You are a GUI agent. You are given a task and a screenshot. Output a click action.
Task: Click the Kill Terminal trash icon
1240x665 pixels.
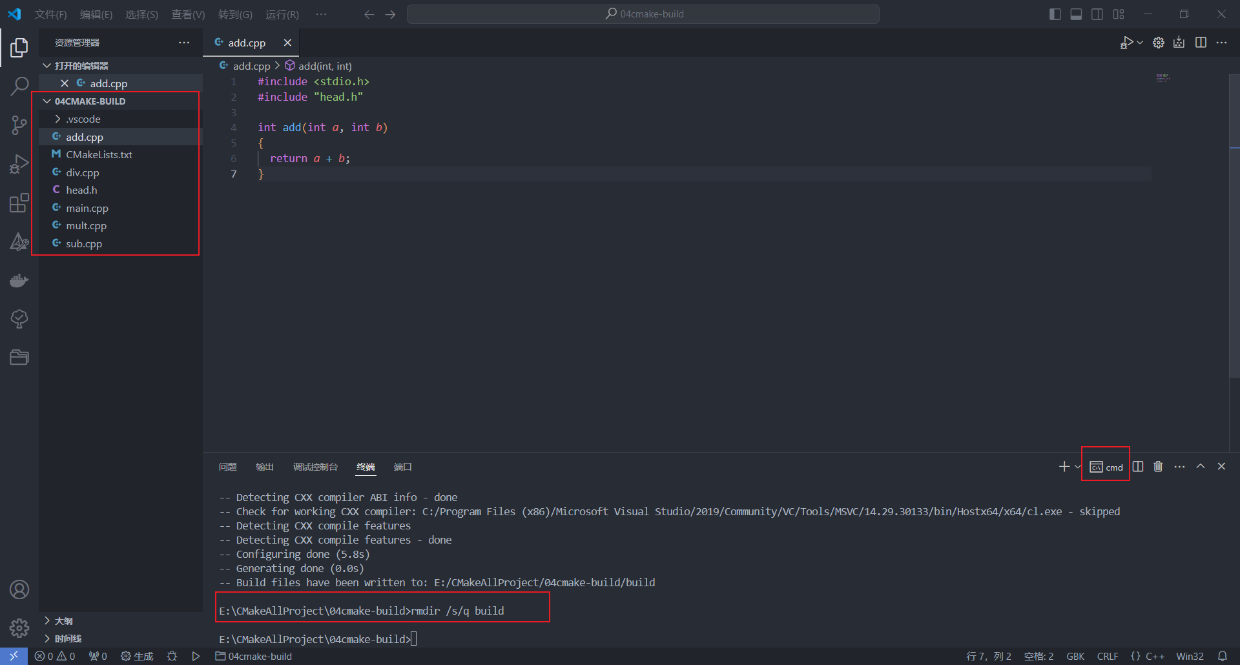1158,467
